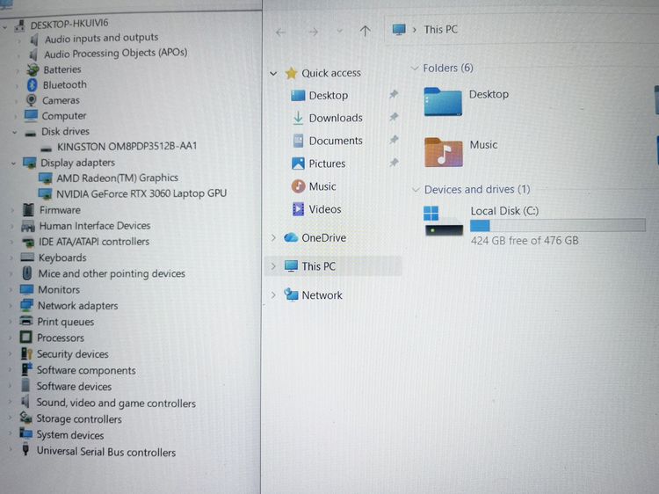Collapse the Display adapters category
Image resolution: width=659 pixels, height=494 pixels.
pyautogui.click(x=13, y=163)
